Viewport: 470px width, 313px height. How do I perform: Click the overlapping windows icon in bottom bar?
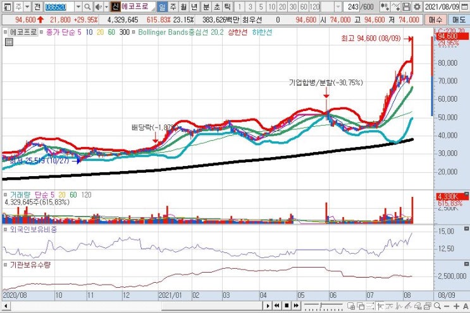pyautogui.click(x=361, y=306)
